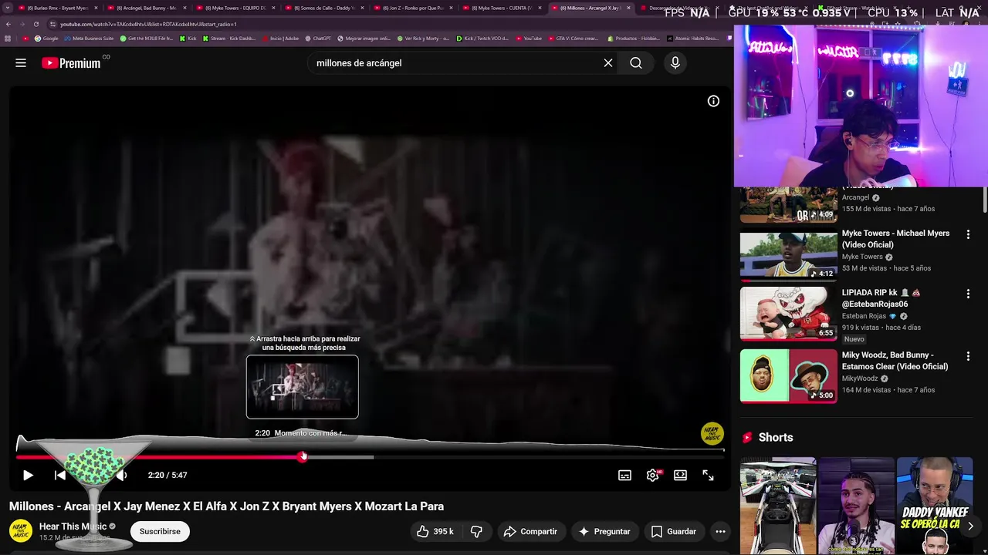Open LIPIADA RIP kk video title
The width and height of the screenshot is (988, 555).
click(881, 298)
